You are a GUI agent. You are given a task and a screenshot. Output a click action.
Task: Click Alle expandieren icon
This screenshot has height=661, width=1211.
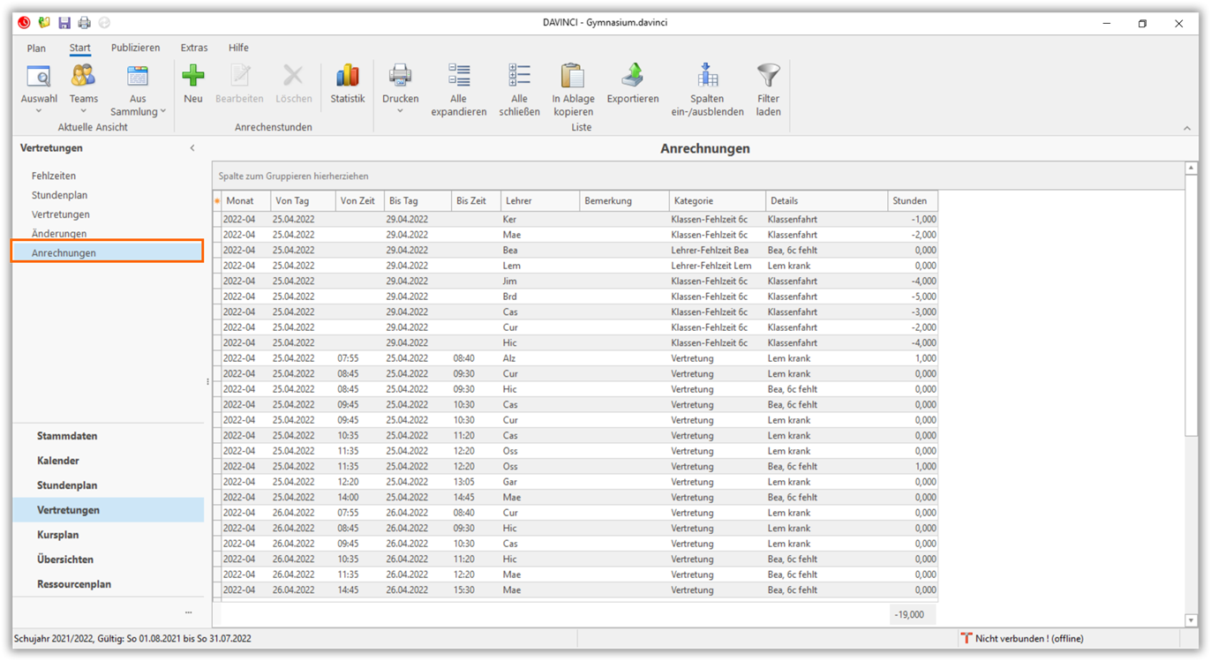[x=459, y=78]
